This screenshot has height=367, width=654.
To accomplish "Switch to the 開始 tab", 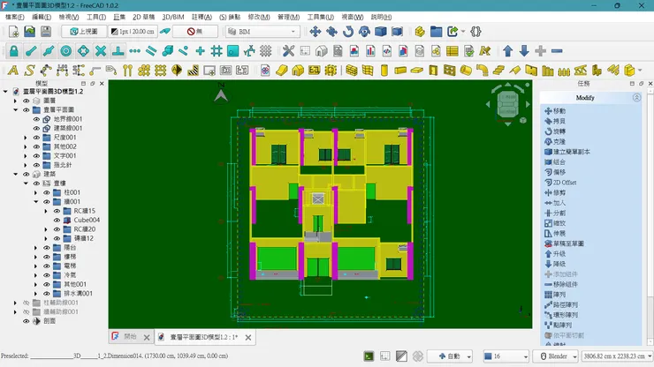I will 129,337.
